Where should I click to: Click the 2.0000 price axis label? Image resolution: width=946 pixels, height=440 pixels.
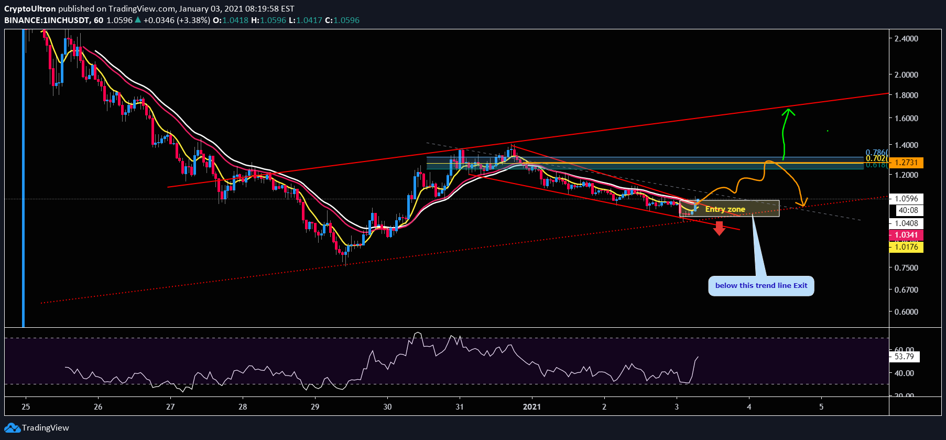pyautogui.click(x=906, y=75)
